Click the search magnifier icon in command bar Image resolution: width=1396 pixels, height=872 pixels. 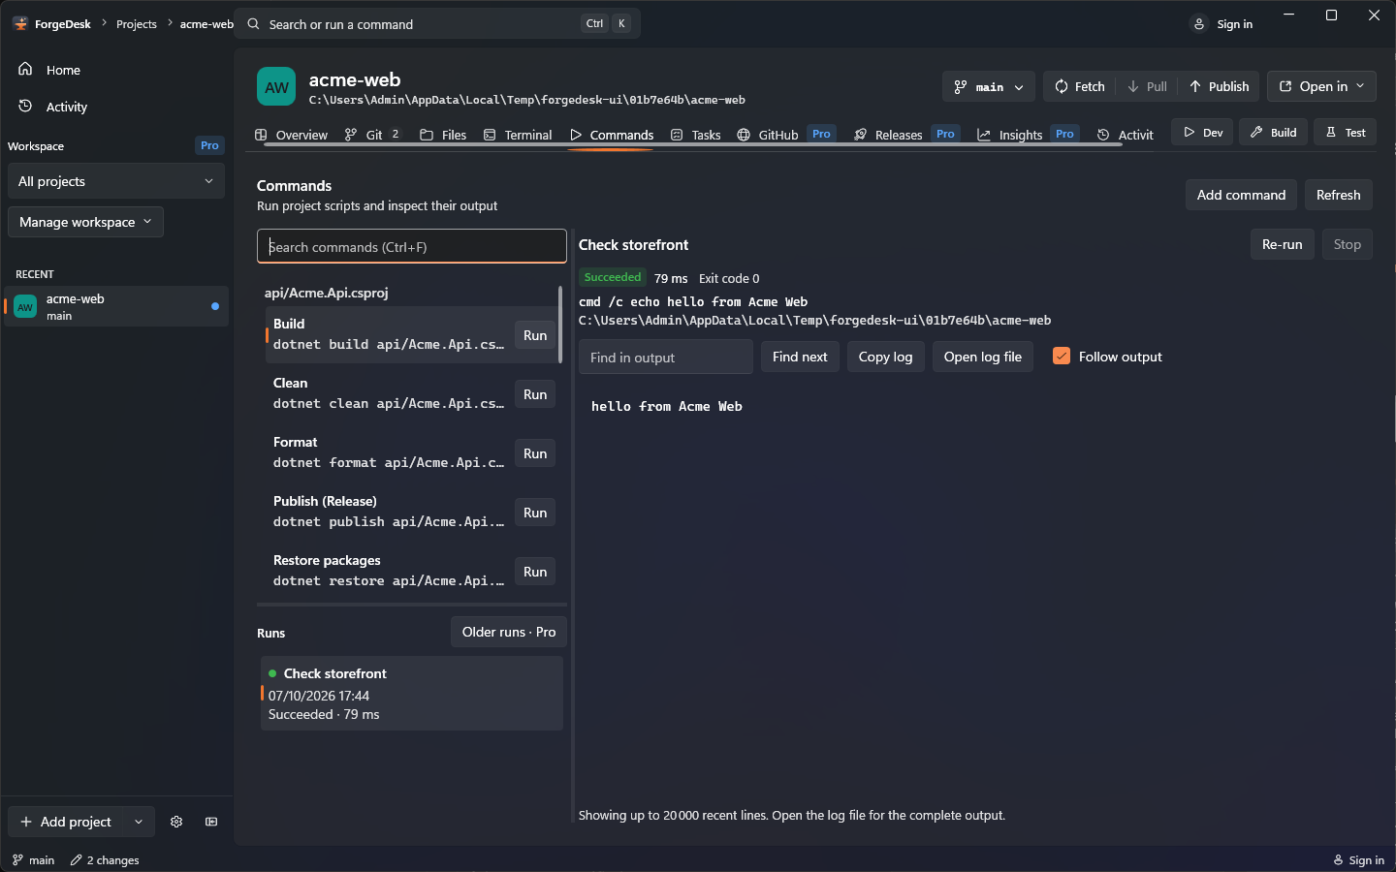click(x=253, y=24)
